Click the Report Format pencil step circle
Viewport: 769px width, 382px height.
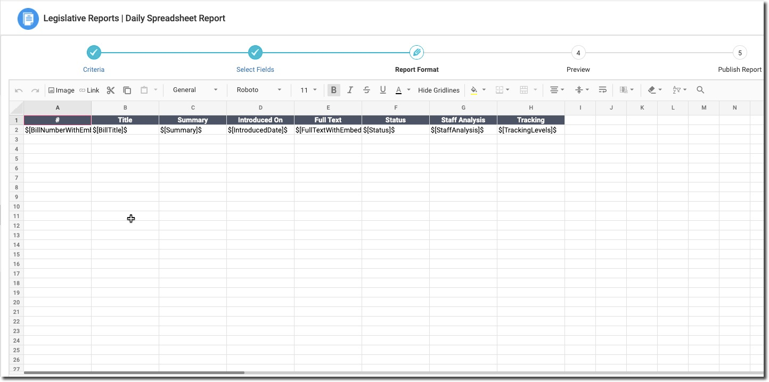pos(417,53)
